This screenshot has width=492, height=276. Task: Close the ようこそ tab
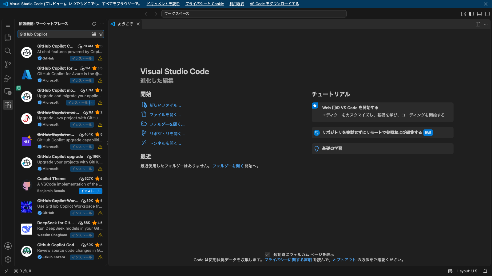click(138, 24)
